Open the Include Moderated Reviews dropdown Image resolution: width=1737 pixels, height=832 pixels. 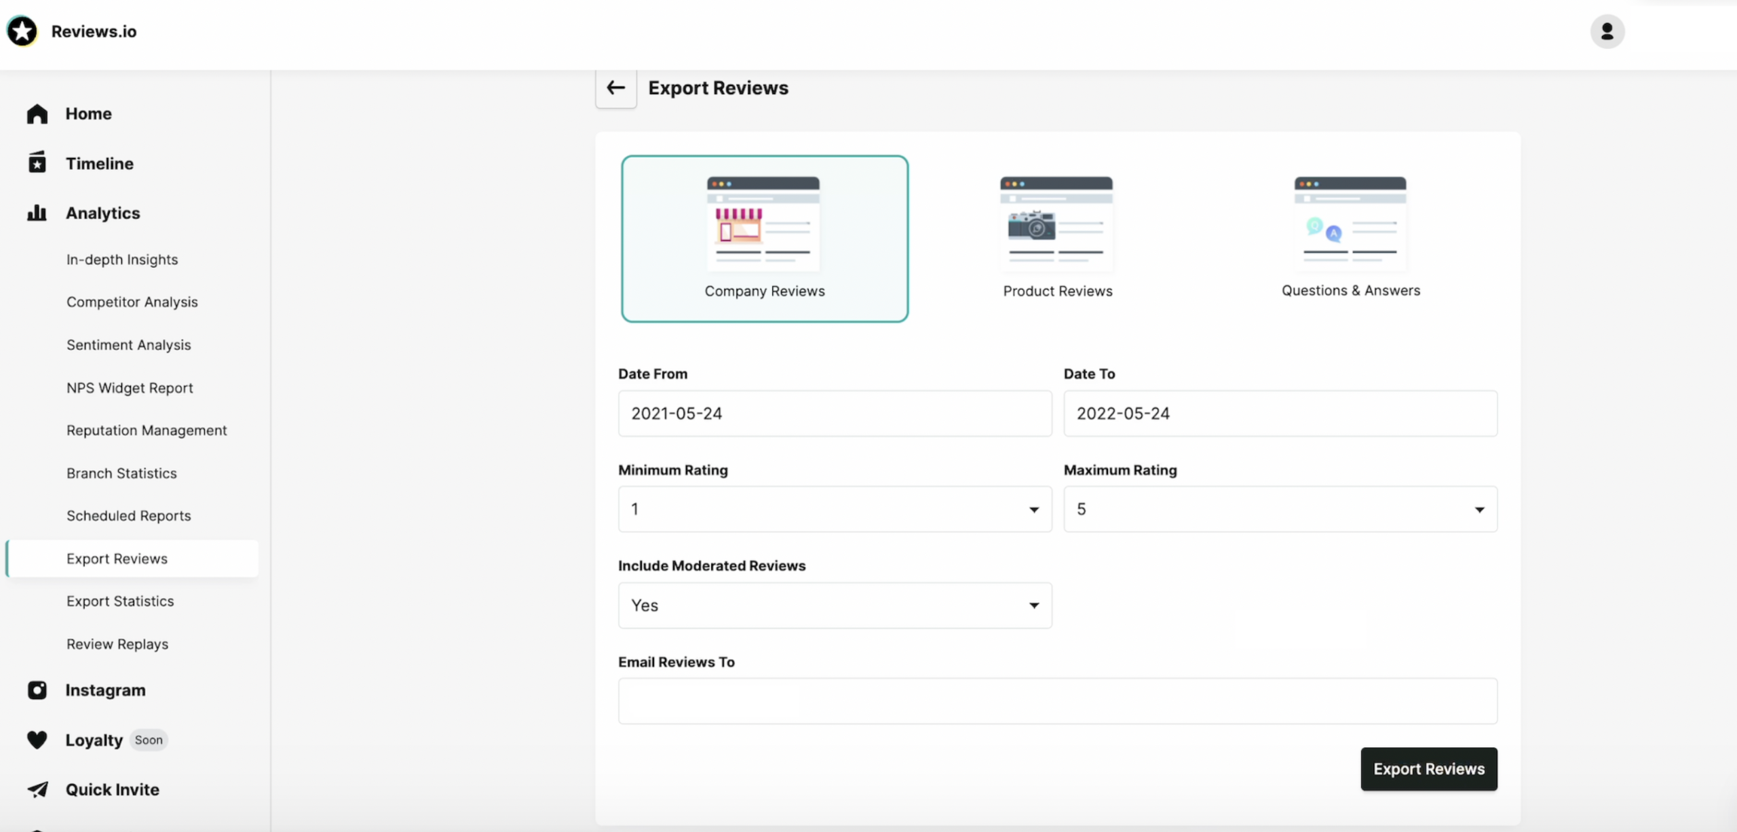pyautogui.click(x=835, y=606)
